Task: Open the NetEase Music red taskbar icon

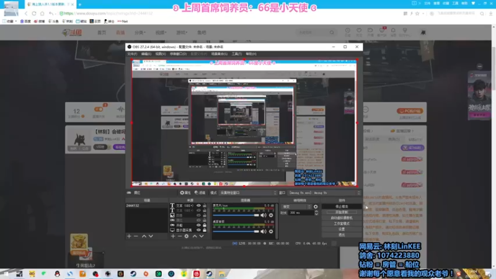Action: pos(197,274)
